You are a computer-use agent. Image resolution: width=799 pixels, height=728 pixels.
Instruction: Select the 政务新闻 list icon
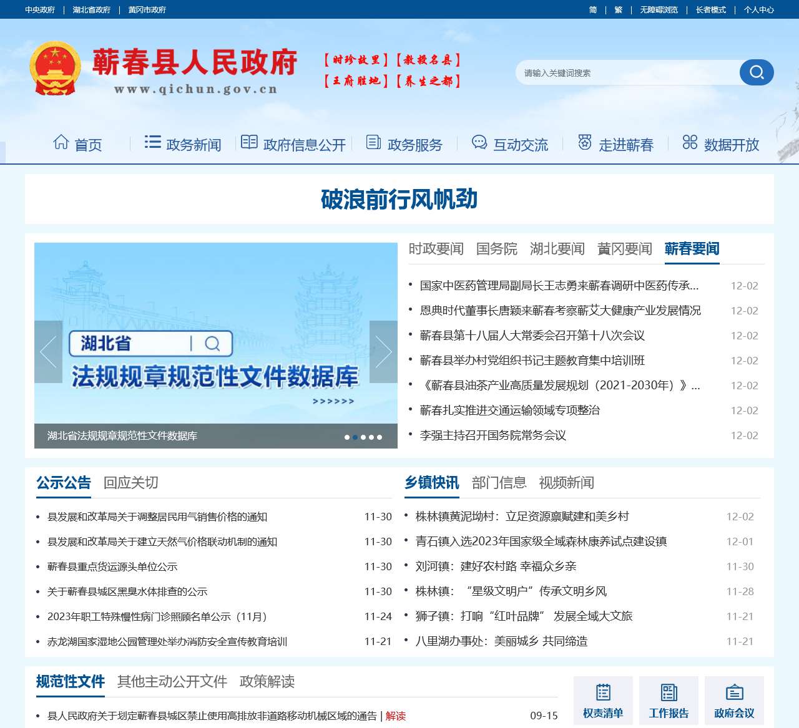[x=152, y=142]
